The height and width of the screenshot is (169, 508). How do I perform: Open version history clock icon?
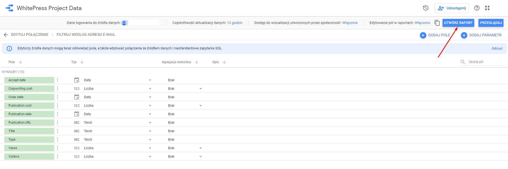pyautogui.click(x=426, y=8)
